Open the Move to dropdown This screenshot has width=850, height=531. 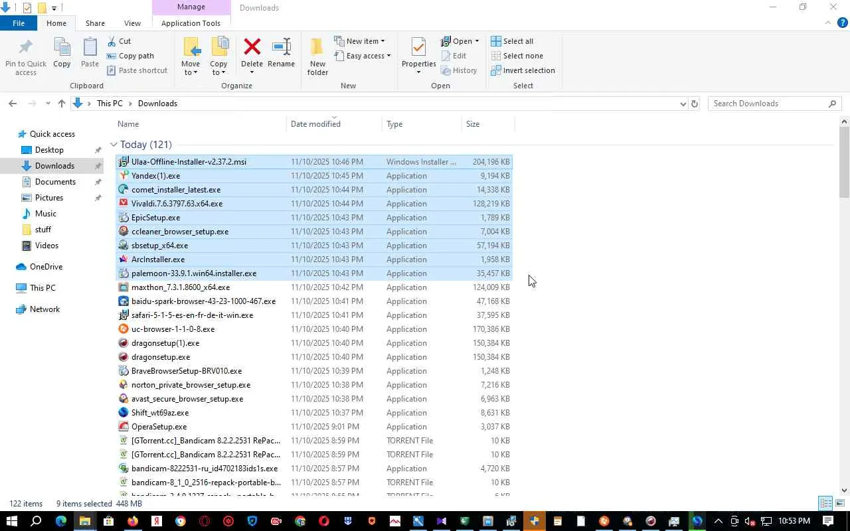click(191, 68)
